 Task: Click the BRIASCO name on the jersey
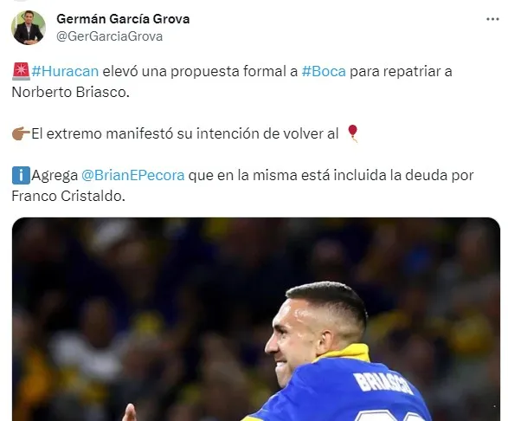coord(383,384)
